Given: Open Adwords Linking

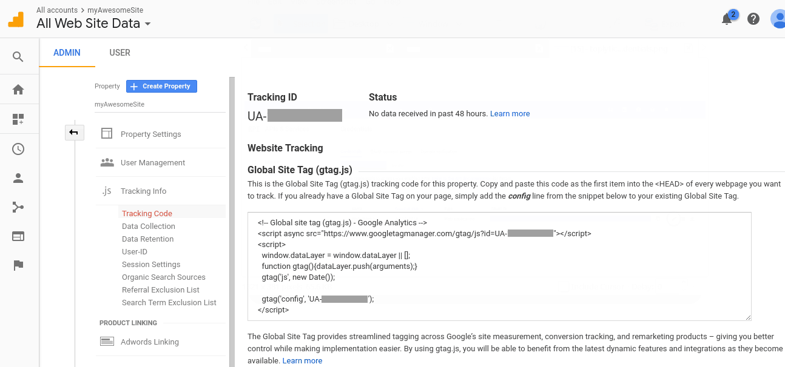Looking at the screenshot, I should click(x=149, y=342).
